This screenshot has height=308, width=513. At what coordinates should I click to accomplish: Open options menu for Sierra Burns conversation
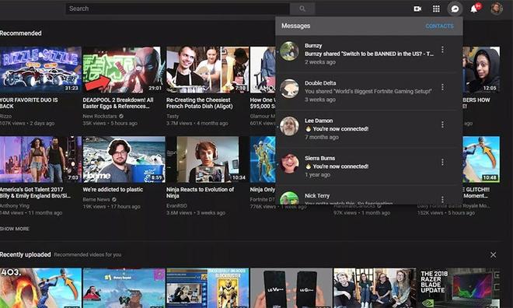pyautogui.click(x=442, y=162)
